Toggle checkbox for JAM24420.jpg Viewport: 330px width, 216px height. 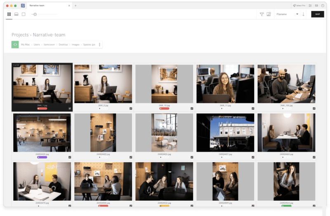(x=70, y=157)
